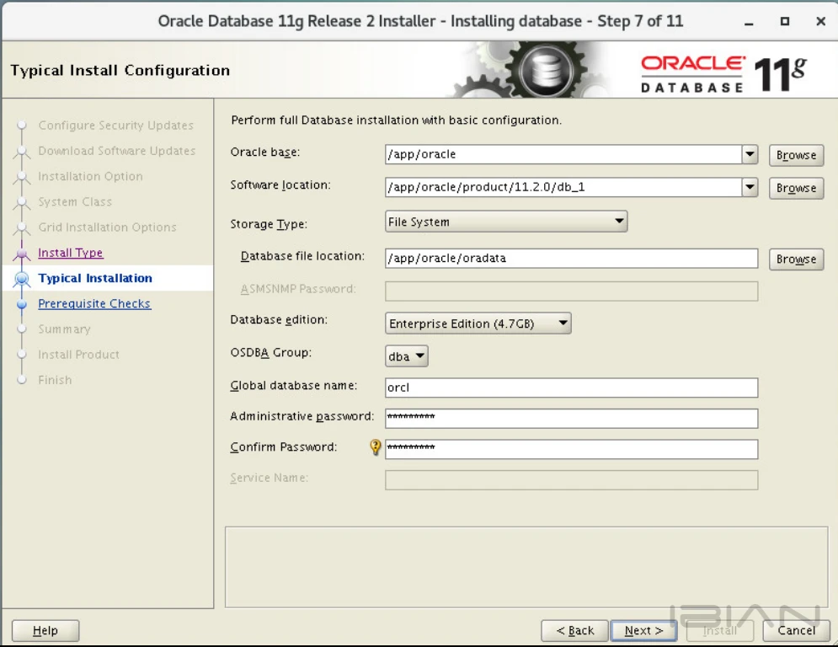Click the Help button
This screenshot has height=647, width=838.
(x=45, y=630)
